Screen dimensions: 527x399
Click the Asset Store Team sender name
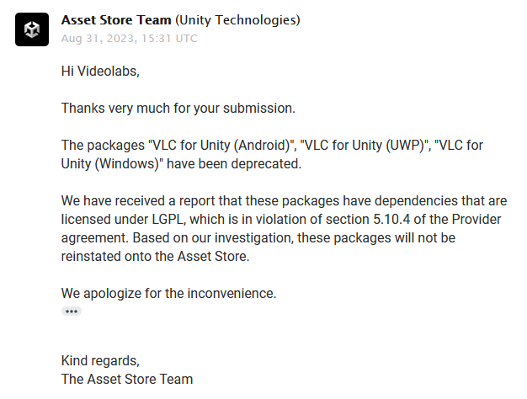[115, 19]
